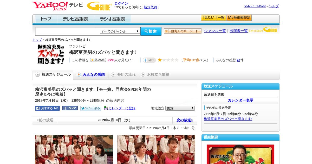Switch to the テレビ番組表 tab

pyautogui.click(x=75, y=19)
